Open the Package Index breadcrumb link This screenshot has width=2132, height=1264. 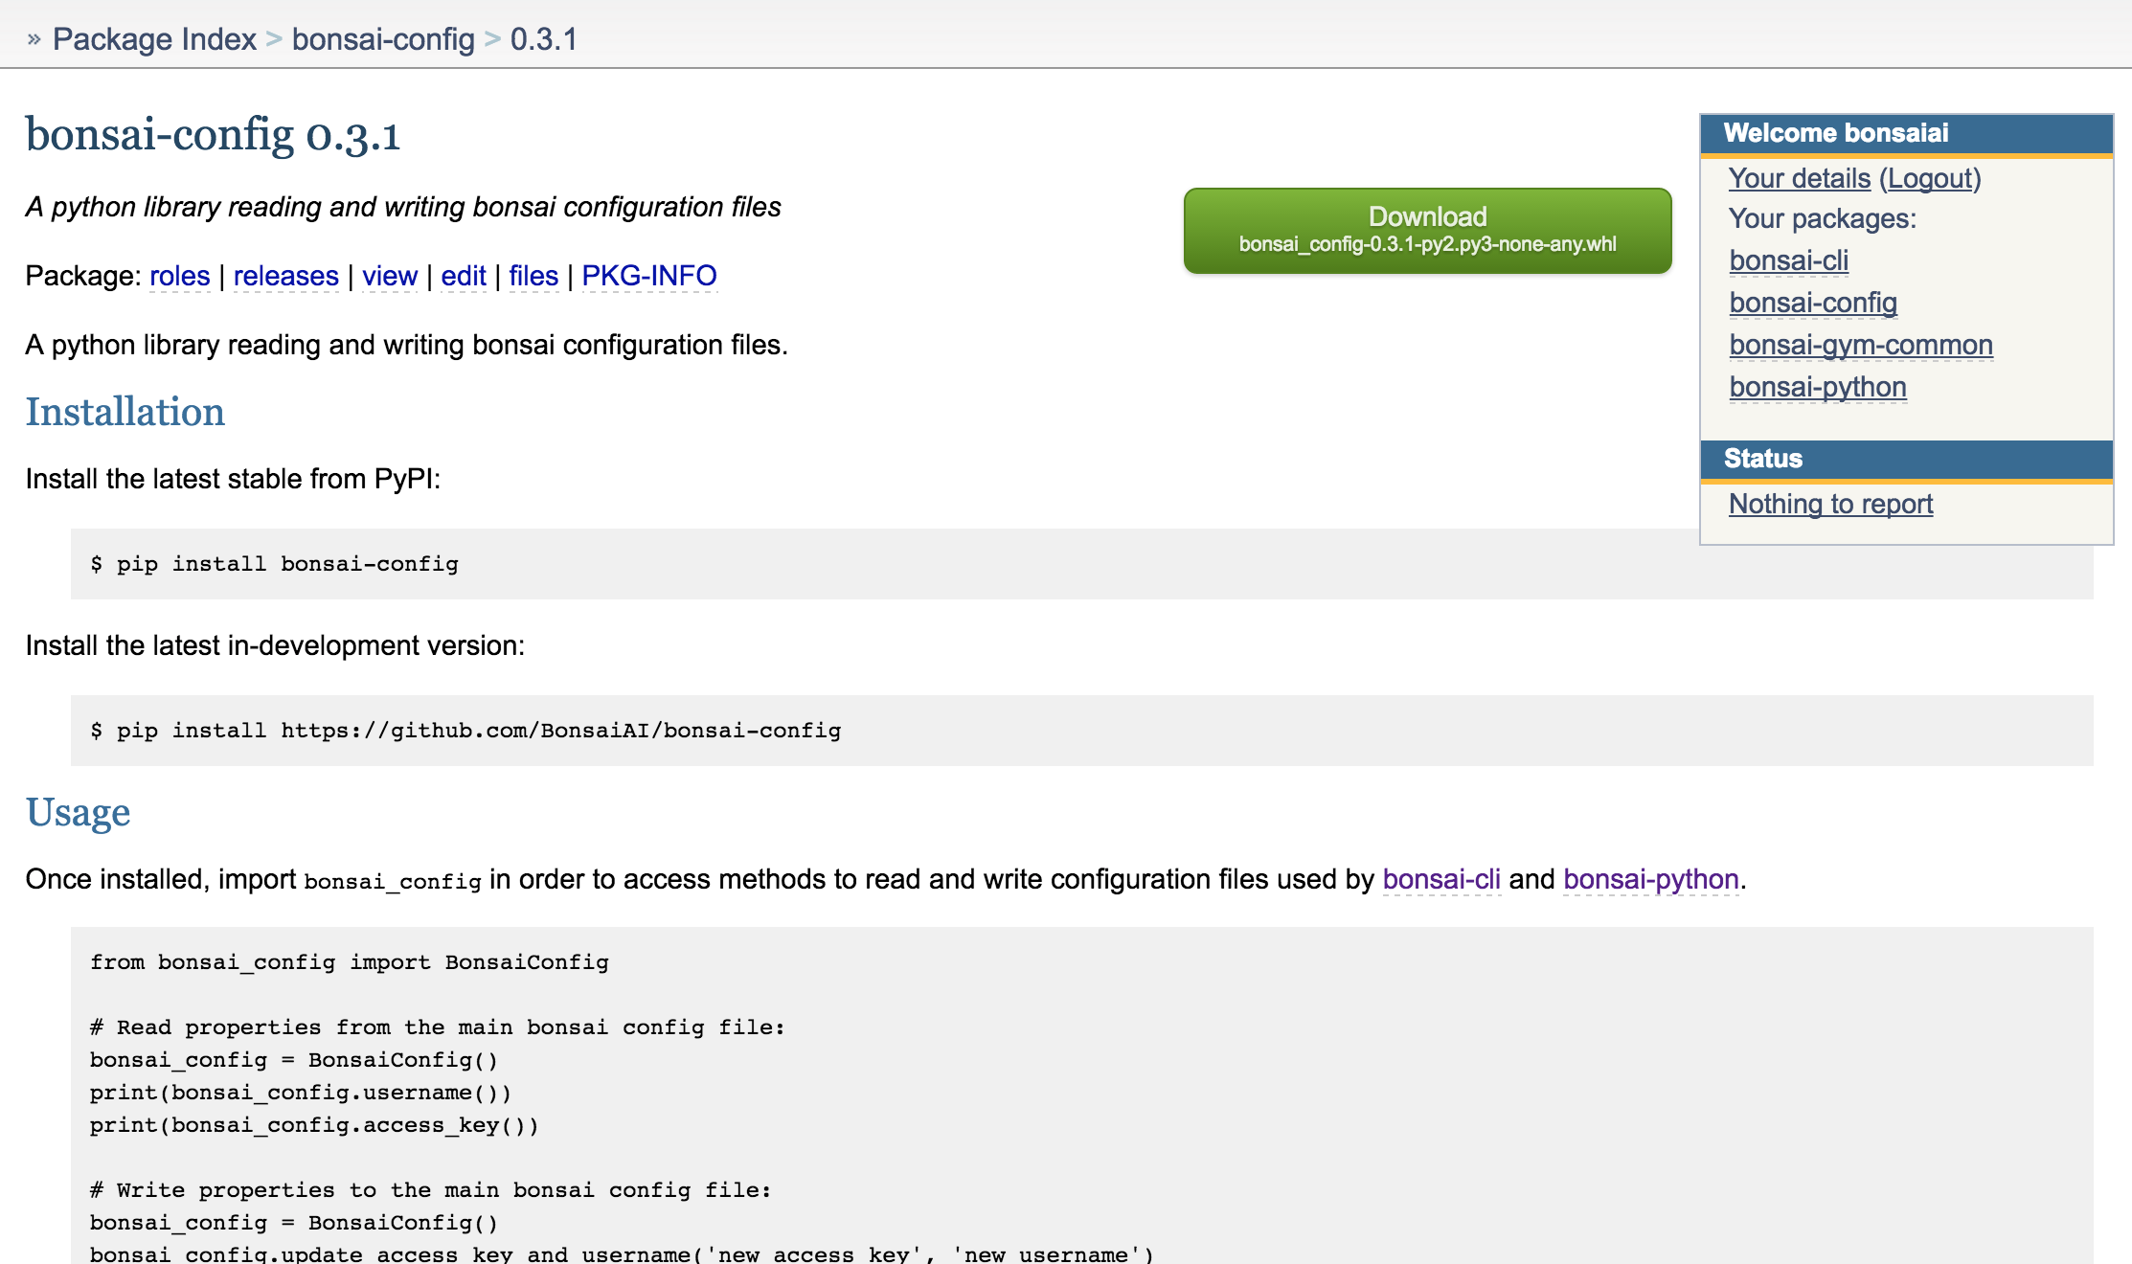[154, 39]
